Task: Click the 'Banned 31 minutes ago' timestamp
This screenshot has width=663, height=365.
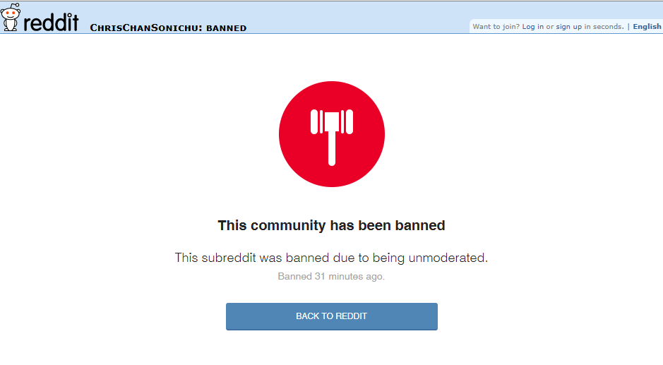Action: tap(331, 277)
